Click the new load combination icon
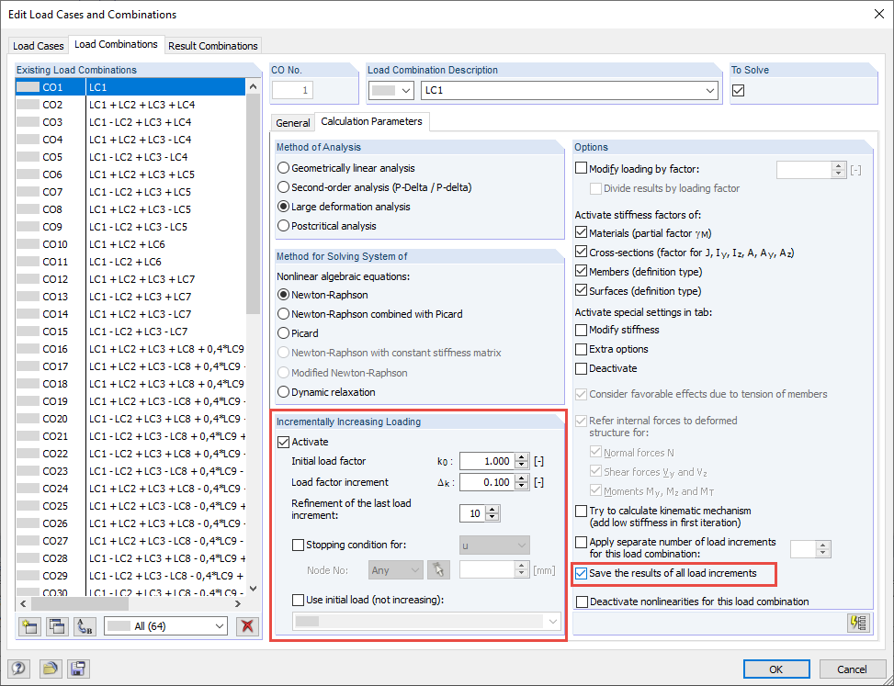894x686 pixels. coord(29,626)
